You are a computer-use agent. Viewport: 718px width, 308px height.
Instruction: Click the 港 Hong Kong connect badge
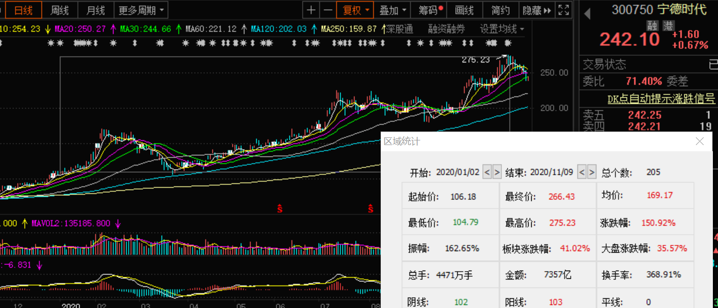[x=668, y=25]
